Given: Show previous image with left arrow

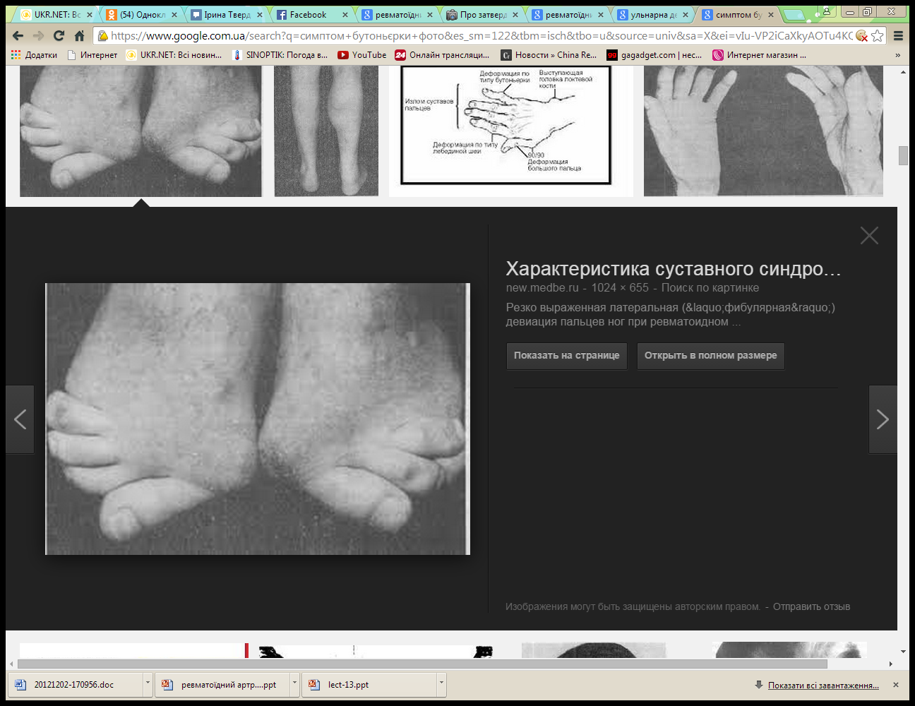Looking at the screenshot, I should pos(20,419).
